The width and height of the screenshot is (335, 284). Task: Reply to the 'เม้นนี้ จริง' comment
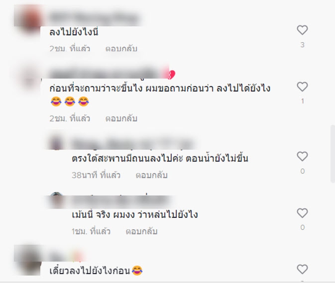[142, 231]
